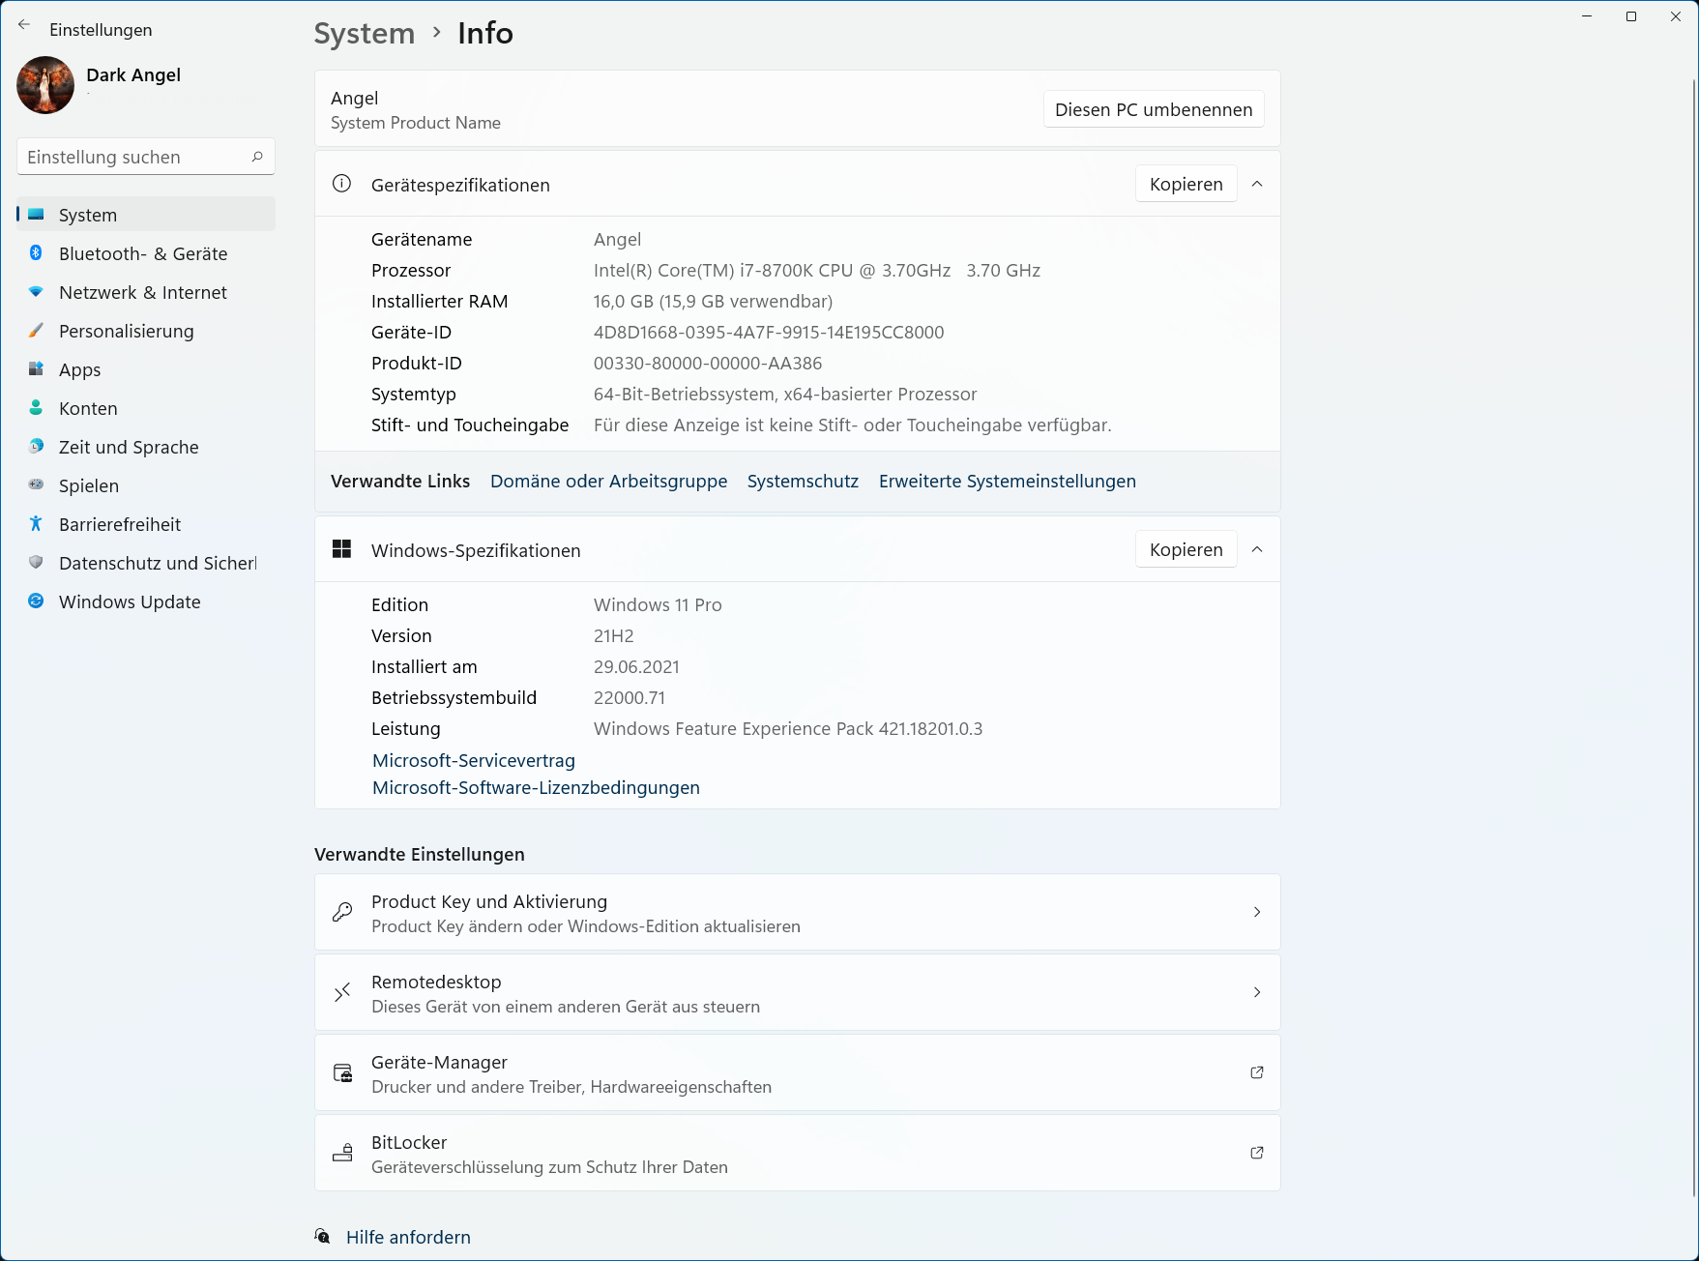This screenshot has height=1261, width=1699.
Task: Click the Zeit und Sprache globe icon
Action: (x=36, y=447)
